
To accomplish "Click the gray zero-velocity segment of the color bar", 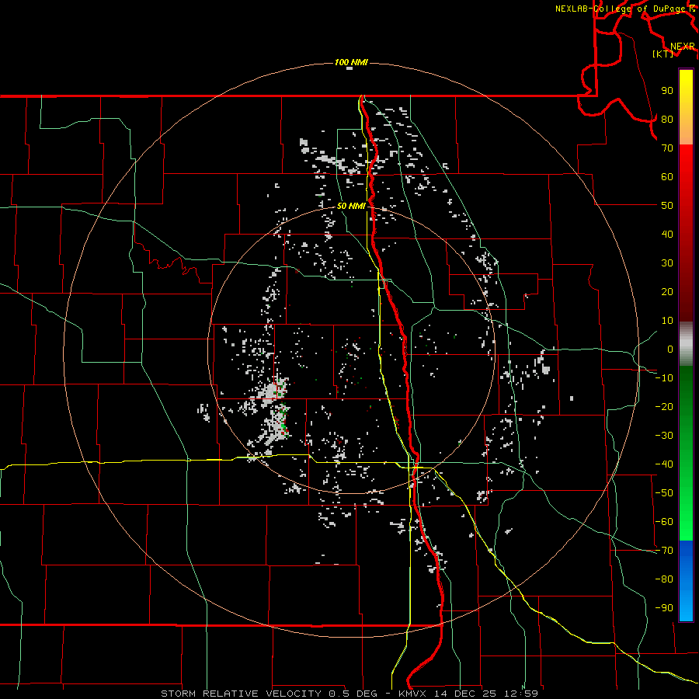I will tap(686, 344).
